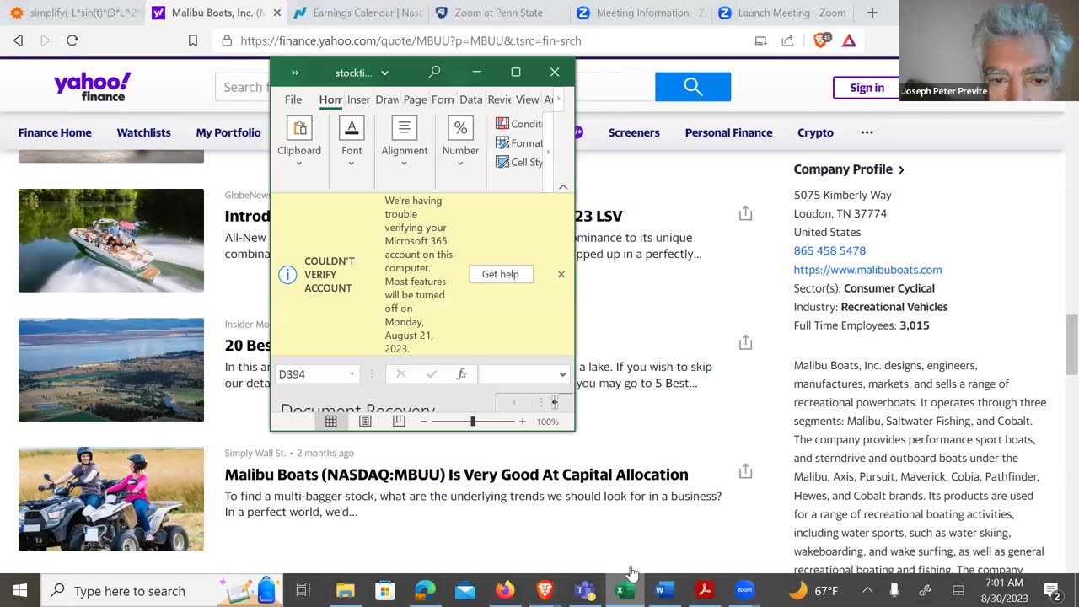The width and height of the screenshot is (1079, 607).
Task: Open the Company Profile link
Action: coord(849,169)
